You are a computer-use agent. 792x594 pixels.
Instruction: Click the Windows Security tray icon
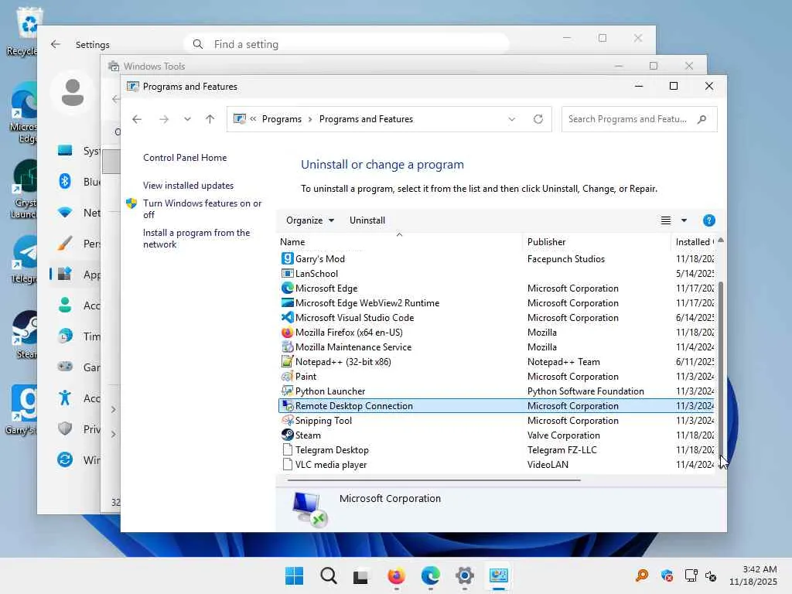pyautogui.click(x=667, y=575)
